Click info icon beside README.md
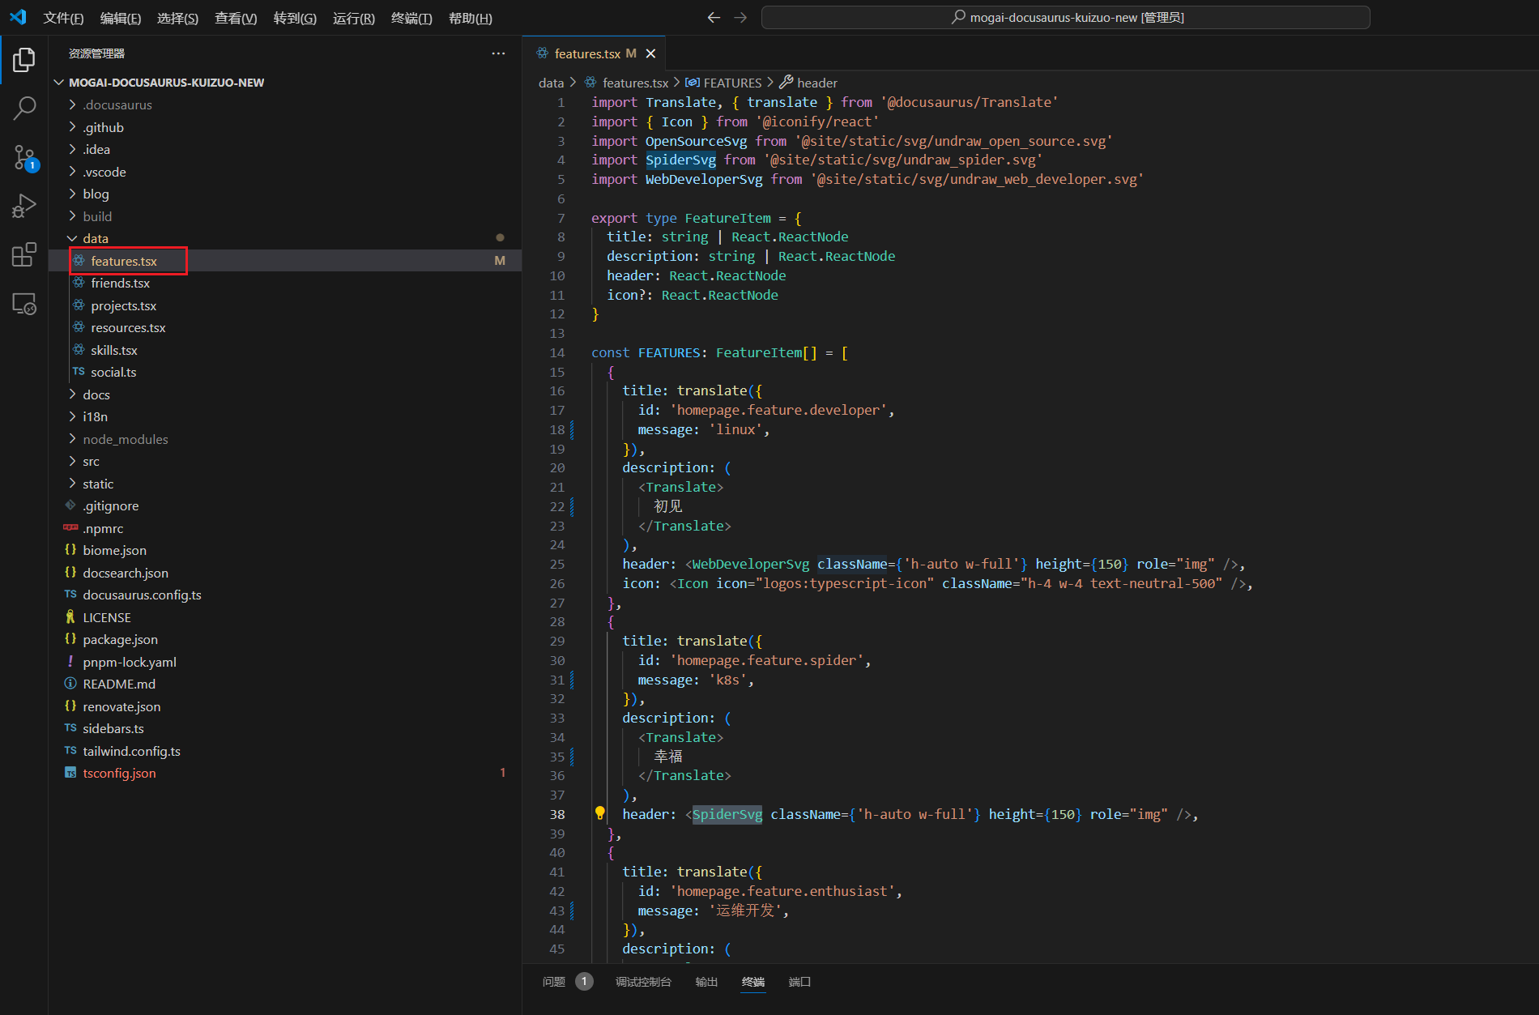The image size is (1539, 1015). pos(70,684)
